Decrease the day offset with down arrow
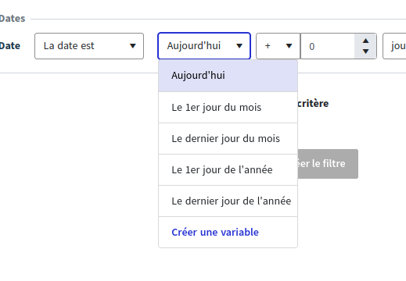 tap(365, 52)
